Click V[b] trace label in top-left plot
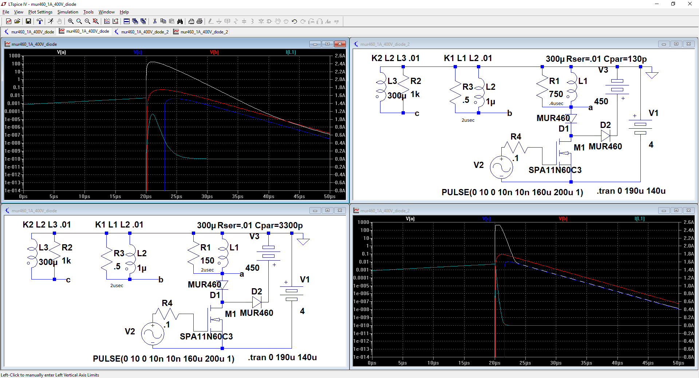Image resolution: width=699 pixels, height=378 pixels. (x=214, y=52)
